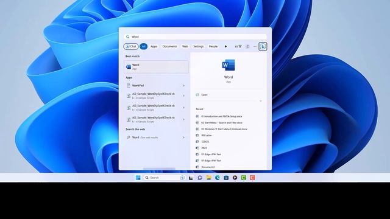Click the taskbar Search box
390x219 pixels.
click(165, 178)
